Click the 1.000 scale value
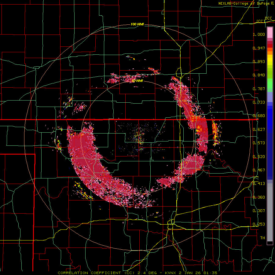The height and width of the screenshot is (275, 275). 259,34
